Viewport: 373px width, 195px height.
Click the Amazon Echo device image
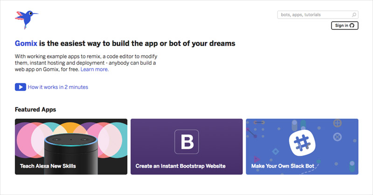tap(71, 154)
